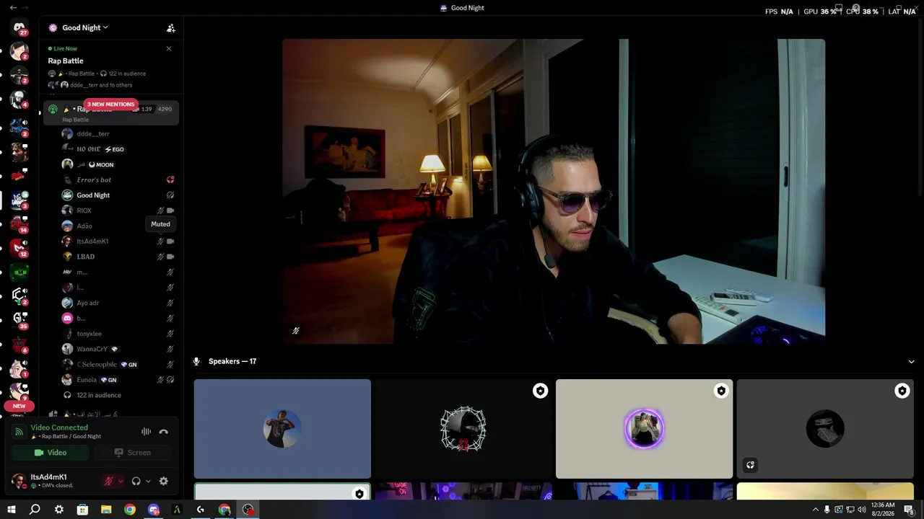Screen dimensions: 924x519
Task: Open audio output options dropdown arrow
Action: pos(148,482)
